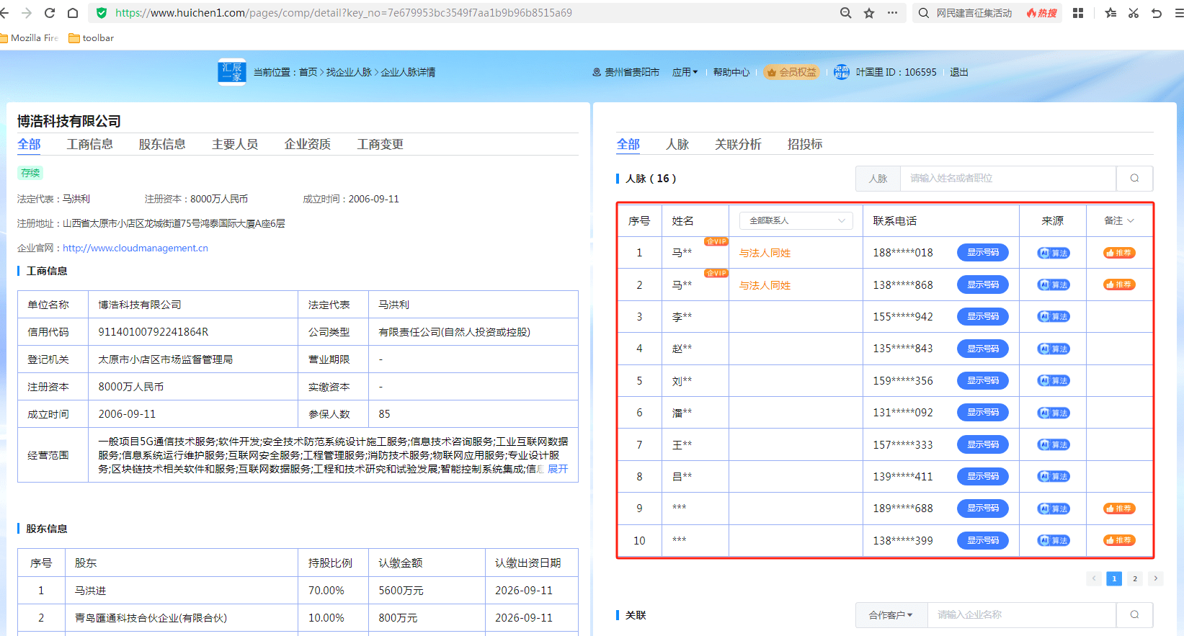Screen dimensions: 1184x636
Task: Select the right panel 全部 tab
Action: click(x=628, y=144)
